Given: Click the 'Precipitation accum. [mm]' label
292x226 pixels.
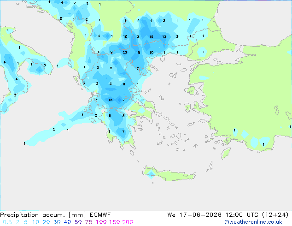Looking at the screenshot, I should pyautogui.click(x=43, y=215).
